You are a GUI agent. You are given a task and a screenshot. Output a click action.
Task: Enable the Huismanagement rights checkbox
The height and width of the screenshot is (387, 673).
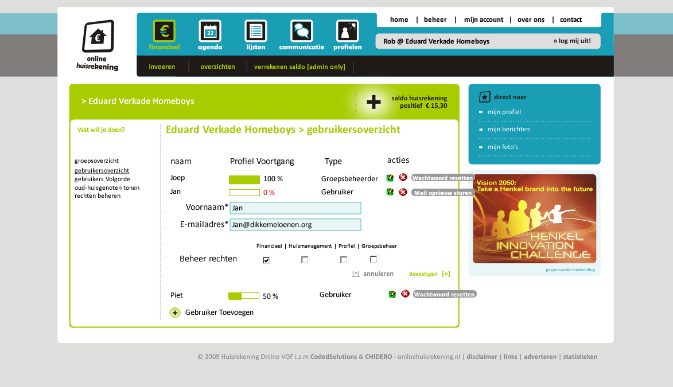coord(305,260)
